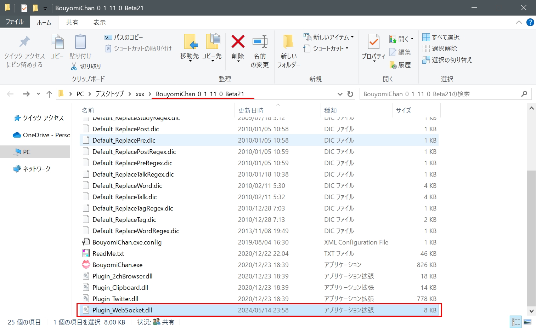Open the quick access toolbar customize dropdown
The image size is (536, 328).
coord(45,8)
